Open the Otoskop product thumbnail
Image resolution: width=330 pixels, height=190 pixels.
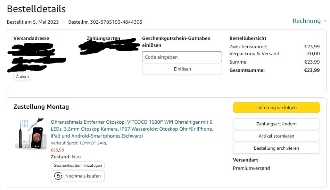31,134
